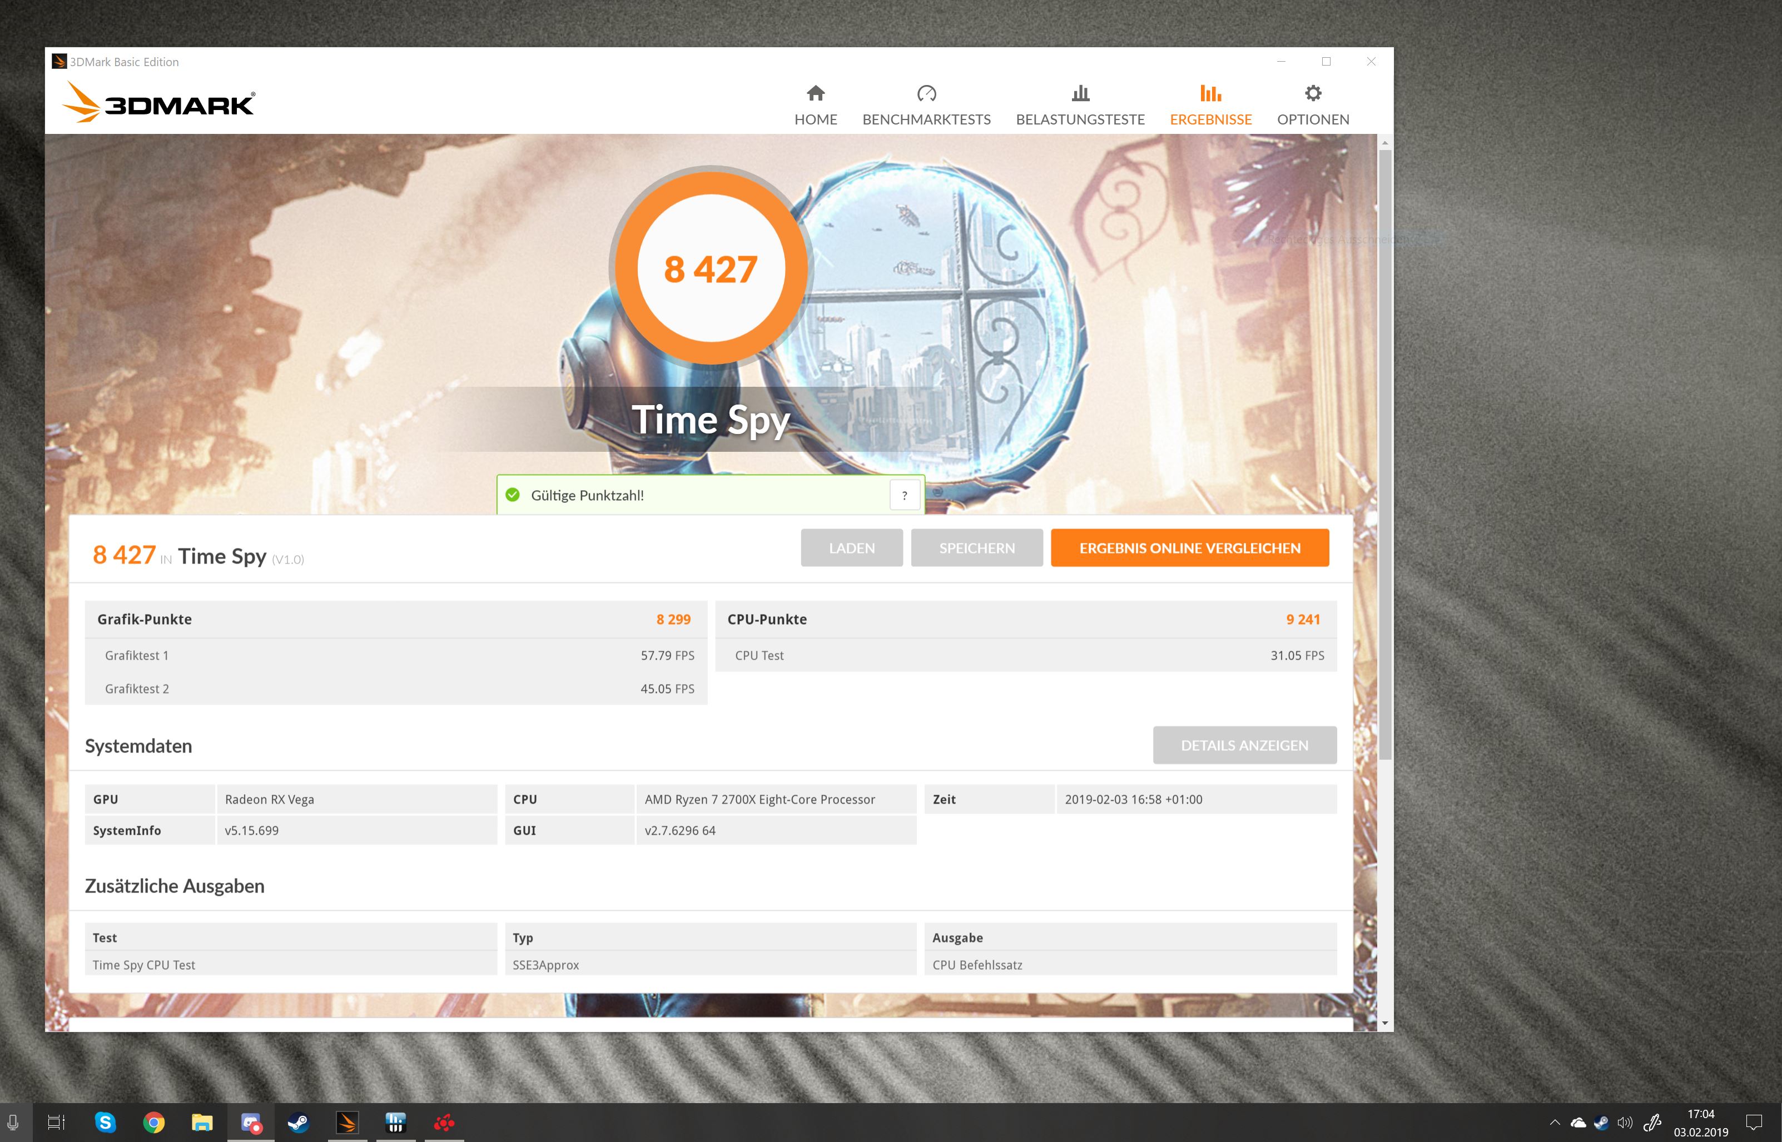Click the green valid score checkmark
Image resolution: width=1782 pixels, height=1142 pixels.
[513, 495]
